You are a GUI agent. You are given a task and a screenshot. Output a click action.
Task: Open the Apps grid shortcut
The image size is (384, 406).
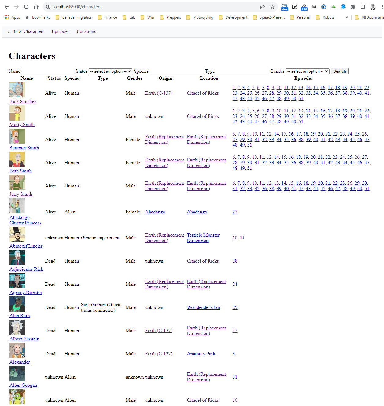(12, 17)
